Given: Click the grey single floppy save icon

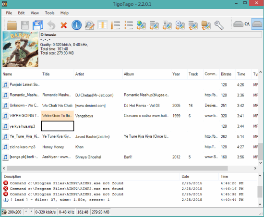Looking at the screenshot, I should pyautogui.click(x=25, y=25).
